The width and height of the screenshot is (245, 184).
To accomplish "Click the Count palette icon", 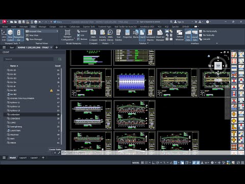I will pos(142,35).
